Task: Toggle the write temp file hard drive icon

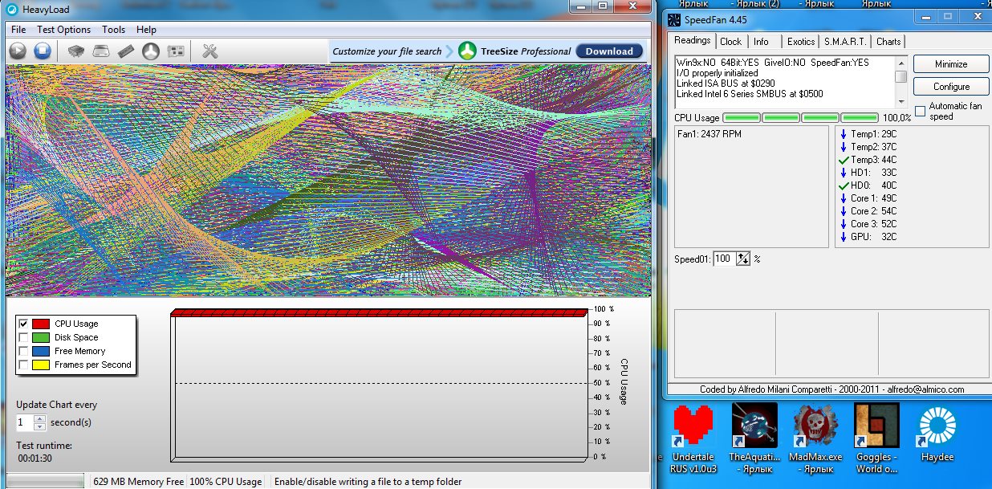Action: pyautogui.click(x=101, y=51)
